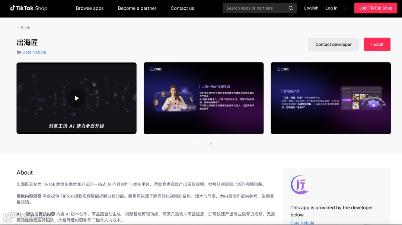Click the search magnifier icon

point(290,8)
